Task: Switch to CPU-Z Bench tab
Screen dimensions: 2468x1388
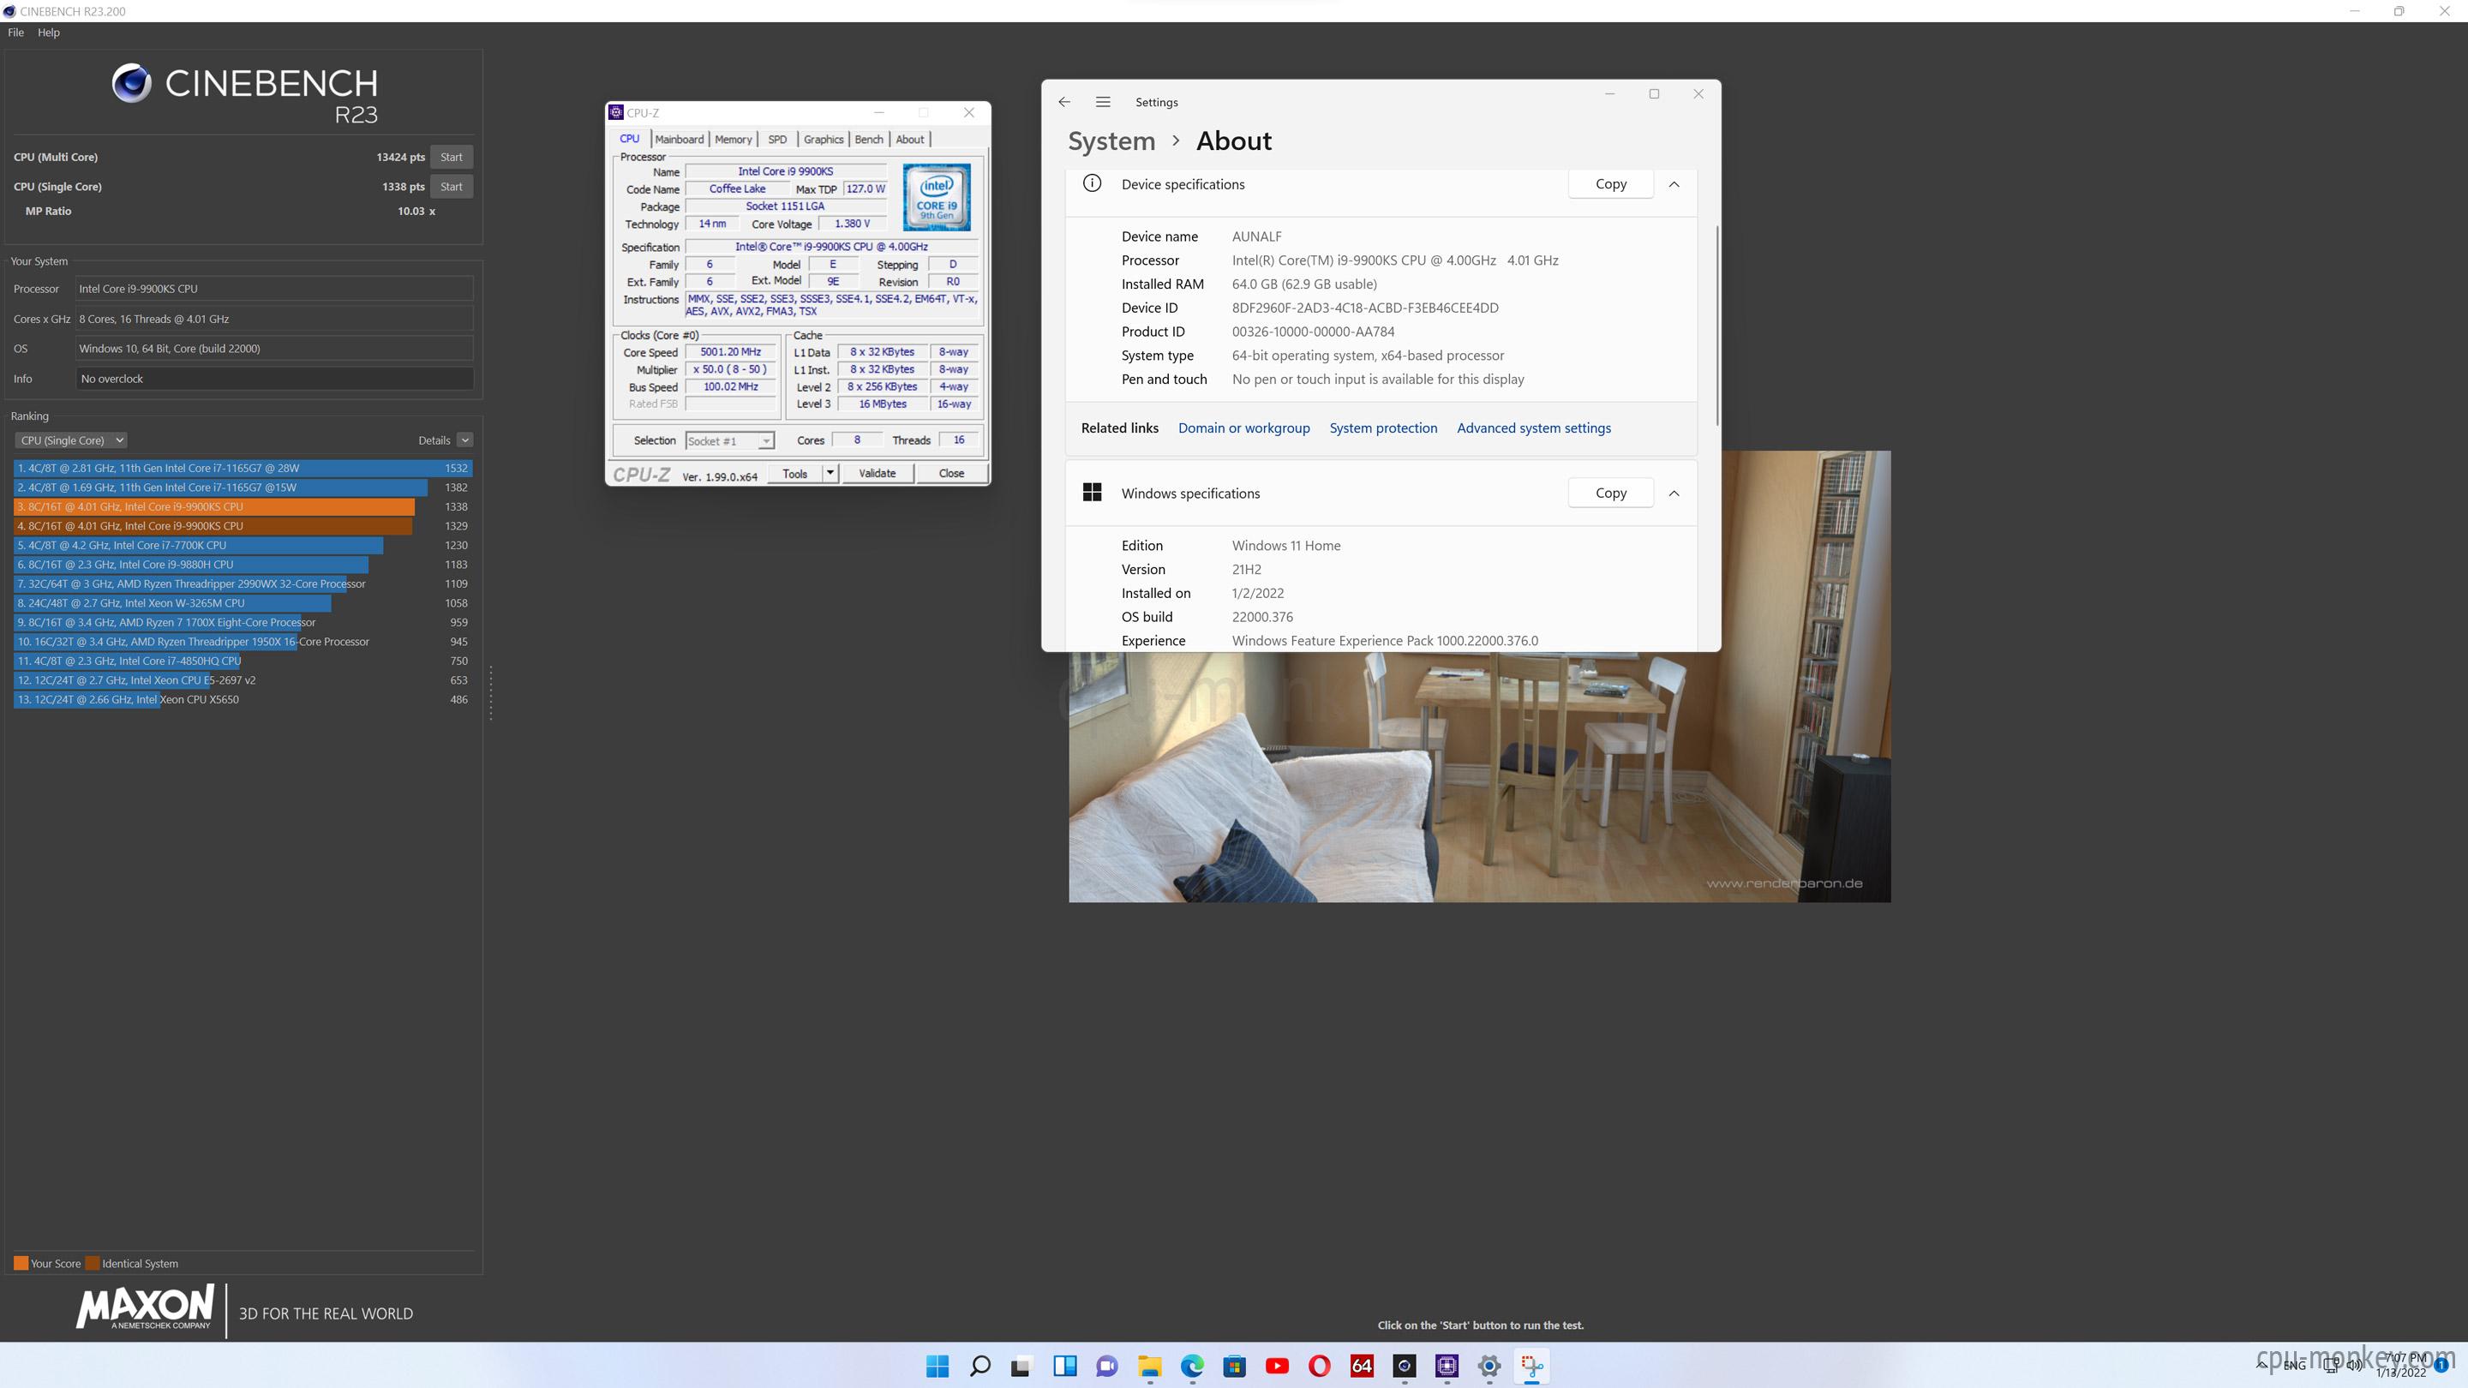Action: click(x=869, y=139)
